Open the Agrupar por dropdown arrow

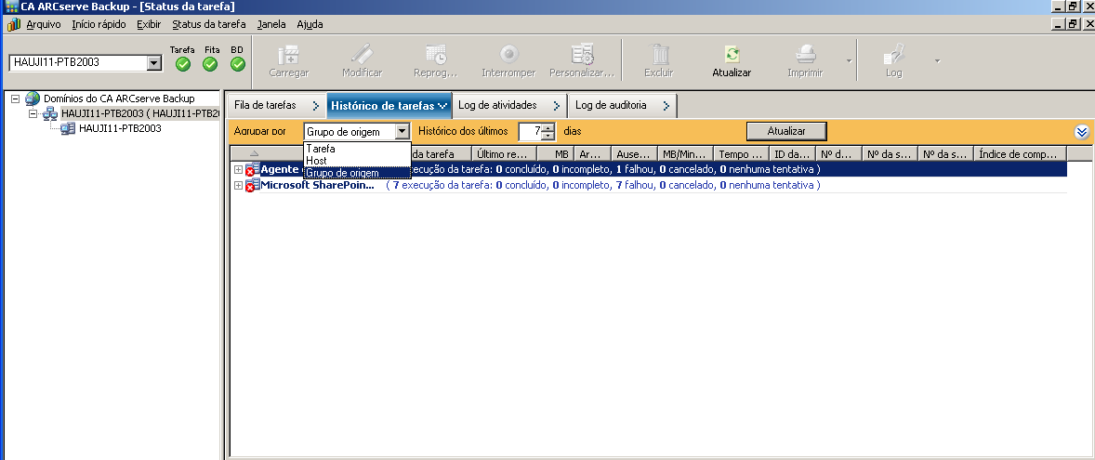pyautogui.click(x=402, y=131)
